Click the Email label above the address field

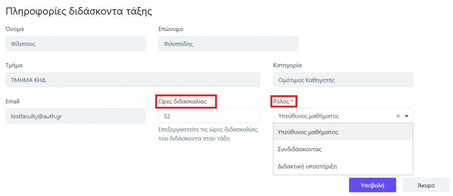(12, 102)
